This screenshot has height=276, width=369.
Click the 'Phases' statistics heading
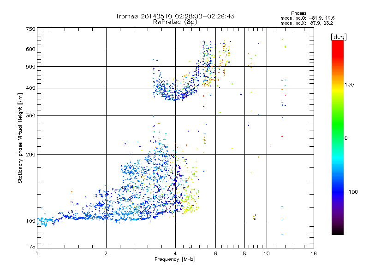[298, 13]
